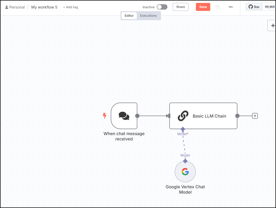Save the workflow

(x=203, y=7)
